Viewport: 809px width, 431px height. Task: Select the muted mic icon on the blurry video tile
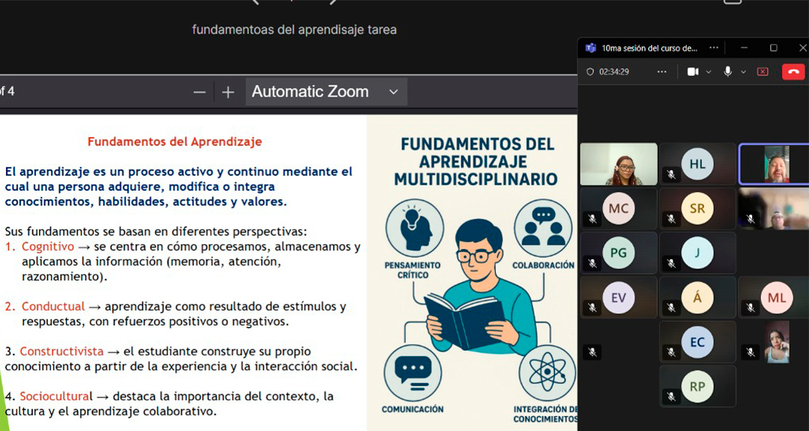[x=750, y=219]
